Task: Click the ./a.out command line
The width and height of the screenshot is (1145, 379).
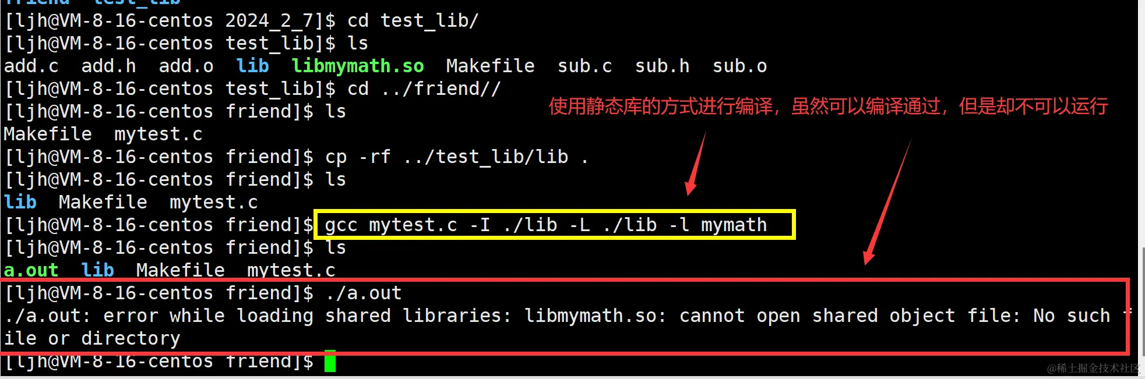Action: coord(203,293)
